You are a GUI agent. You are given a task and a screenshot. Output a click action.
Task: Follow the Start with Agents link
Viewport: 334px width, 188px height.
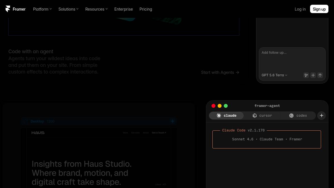pos(220,72)
